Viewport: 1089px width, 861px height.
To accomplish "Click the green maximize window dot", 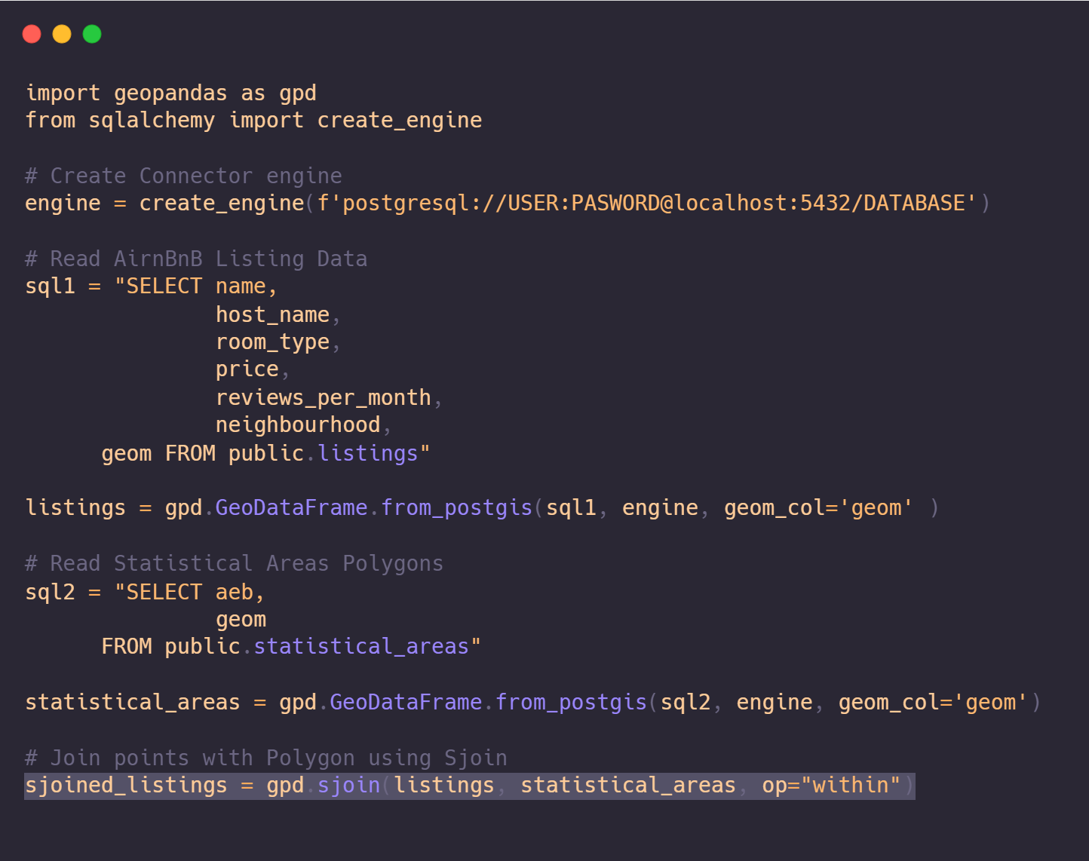I will (92, 34).
